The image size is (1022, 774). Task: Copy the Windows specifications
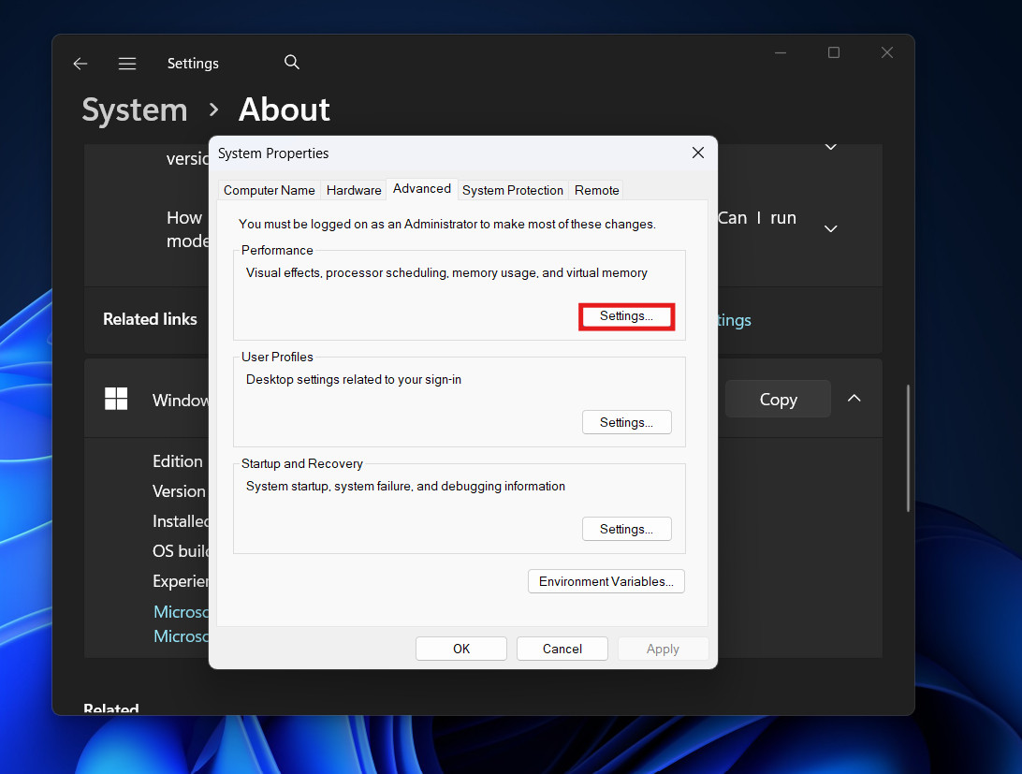click(x=777, y=400)
